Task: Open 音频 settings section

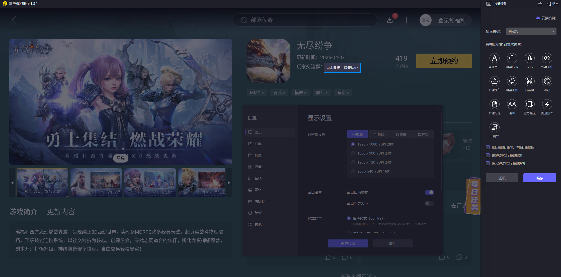Action: [x=270, y=178]
